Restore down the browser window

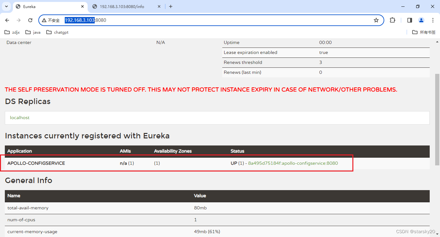418,6
